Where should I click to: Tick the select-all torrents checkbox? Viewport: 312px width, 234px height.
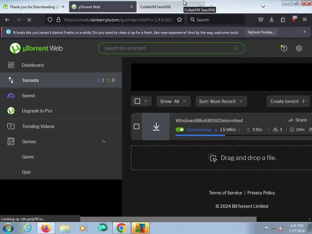[137, 101]
